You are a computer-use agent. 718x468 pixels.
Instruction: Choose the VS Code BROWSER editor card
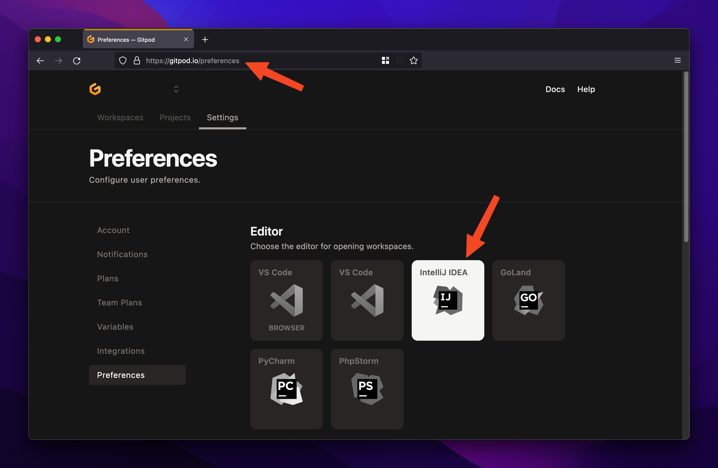[287, 300]
